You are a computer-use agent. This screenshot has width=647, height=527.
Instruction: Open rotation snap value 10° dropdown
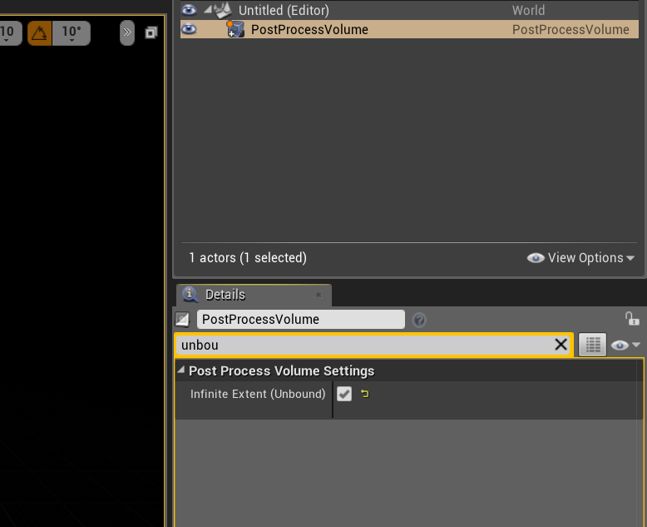[72, 33]
